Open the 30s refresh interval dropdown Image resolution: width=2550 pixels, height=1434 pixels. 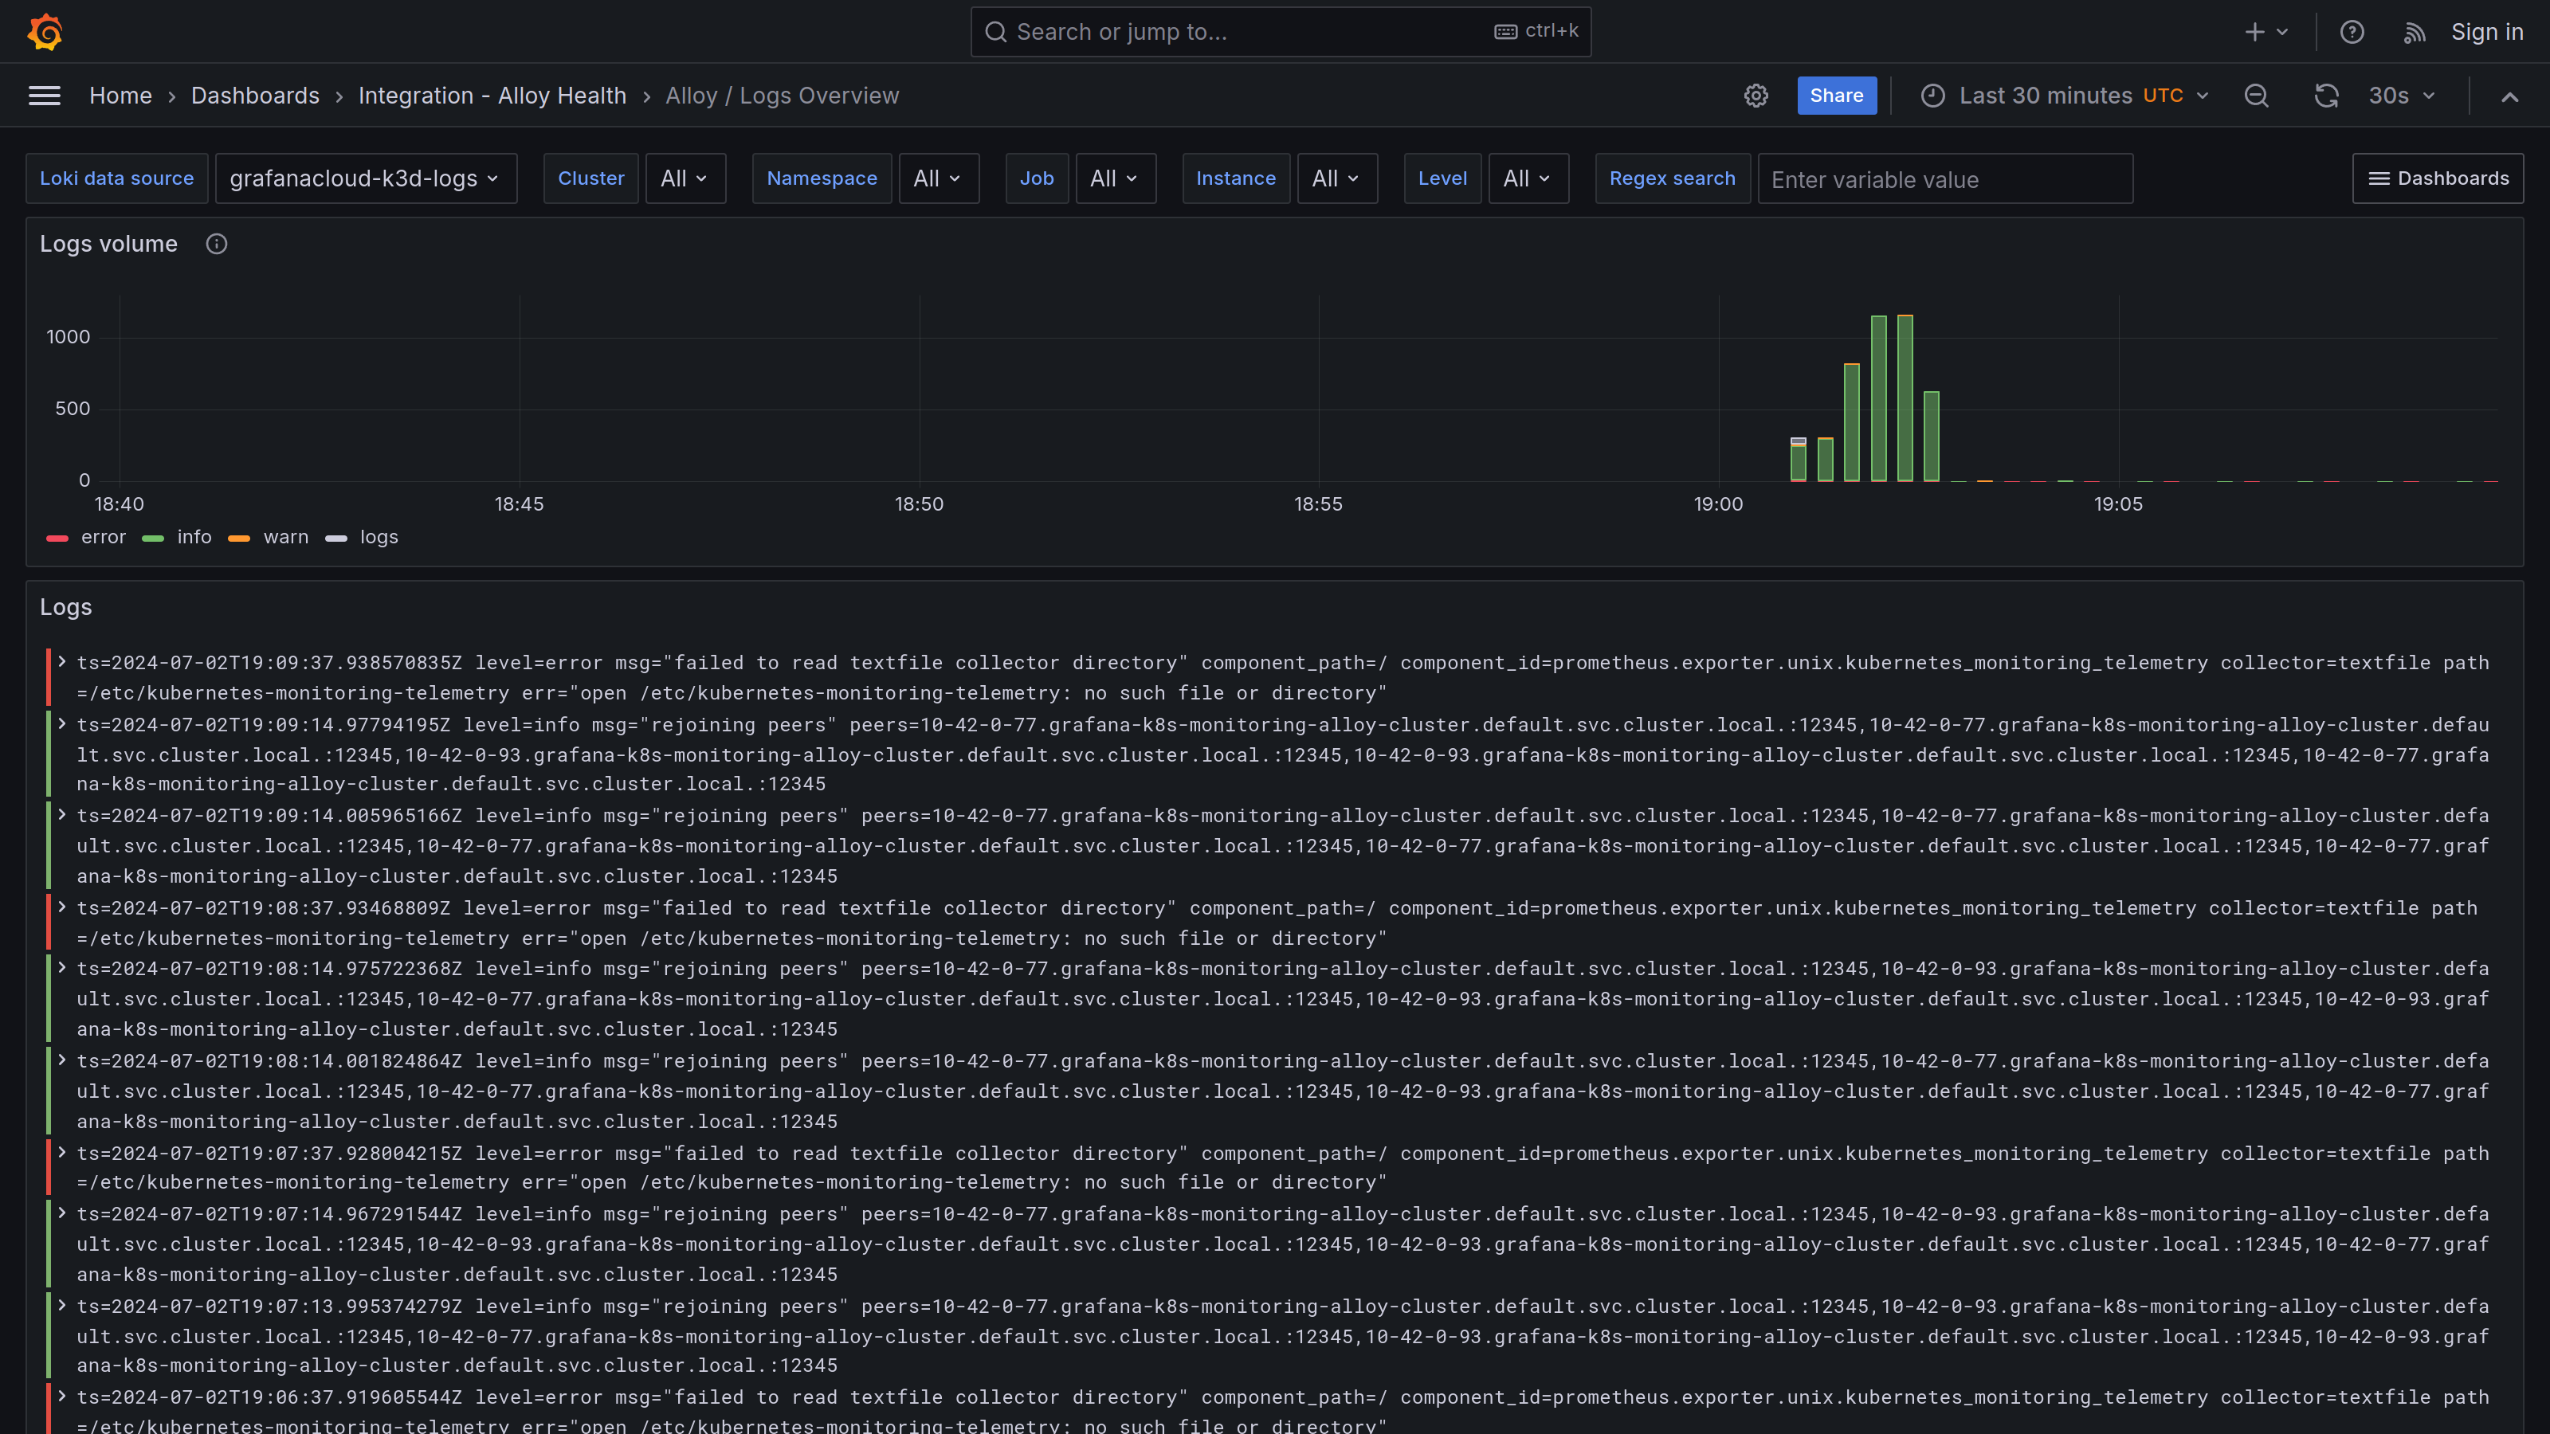[x=2400, y=96]
